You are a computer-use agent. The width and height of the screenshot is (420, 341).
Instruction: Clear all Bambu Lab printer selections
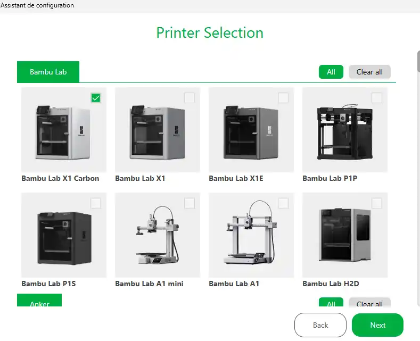(369, 72)
